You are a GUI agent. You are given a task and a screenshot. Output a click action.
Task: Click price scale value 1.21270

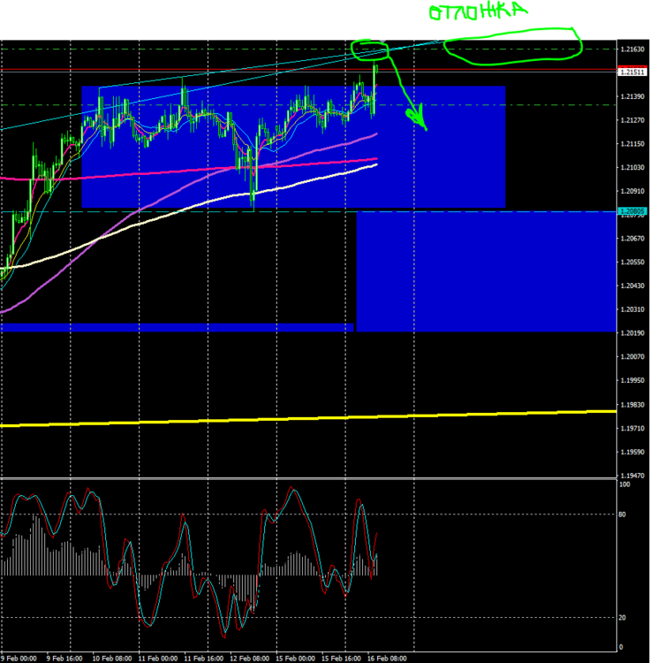tap(632, 120)
